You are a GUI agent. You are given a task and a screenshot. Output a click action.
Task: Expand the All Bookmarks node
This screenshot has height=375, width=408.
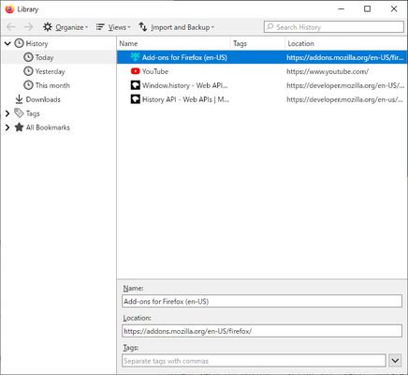(7, 127)
